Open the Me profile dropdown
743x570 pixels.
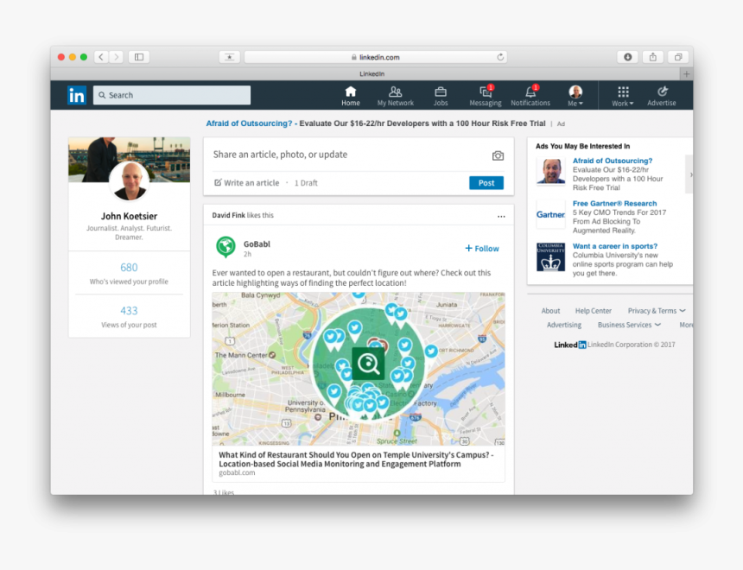[575, 96]
